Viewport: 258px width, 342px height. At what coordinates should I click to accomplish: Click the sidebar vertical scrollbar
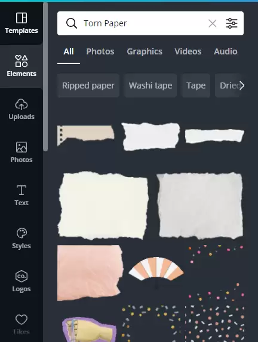coord(45,77)
